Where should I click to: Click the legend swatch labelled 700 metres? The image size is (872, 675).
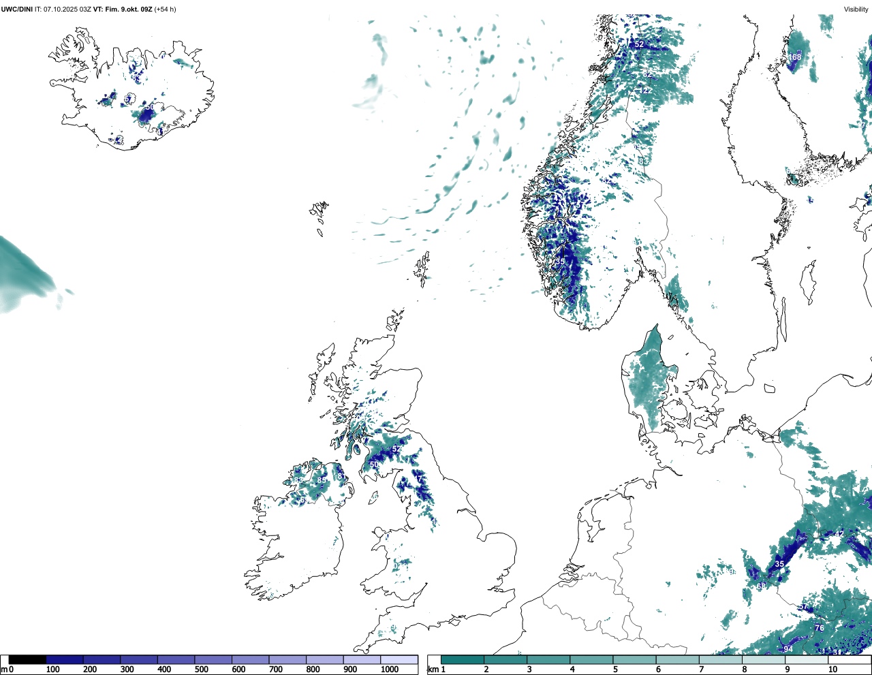click(x=287, y=659)
